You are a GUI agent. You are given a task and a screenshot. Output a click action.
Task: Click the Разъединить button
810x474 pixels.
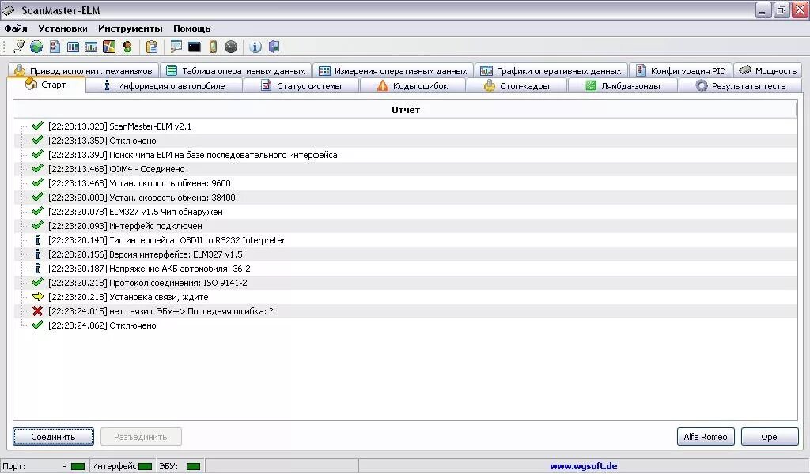tap(141, 437)
